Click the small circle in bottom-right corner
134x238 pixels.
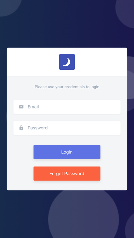pyautogui.click(x=130, y=226)
